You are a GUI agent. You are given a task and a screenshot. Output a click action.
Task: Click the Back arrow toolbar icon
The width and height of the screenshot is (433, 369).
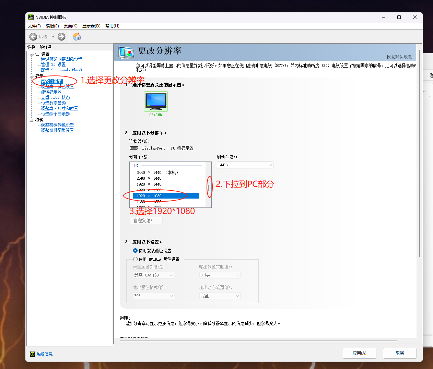coord(33,37)
